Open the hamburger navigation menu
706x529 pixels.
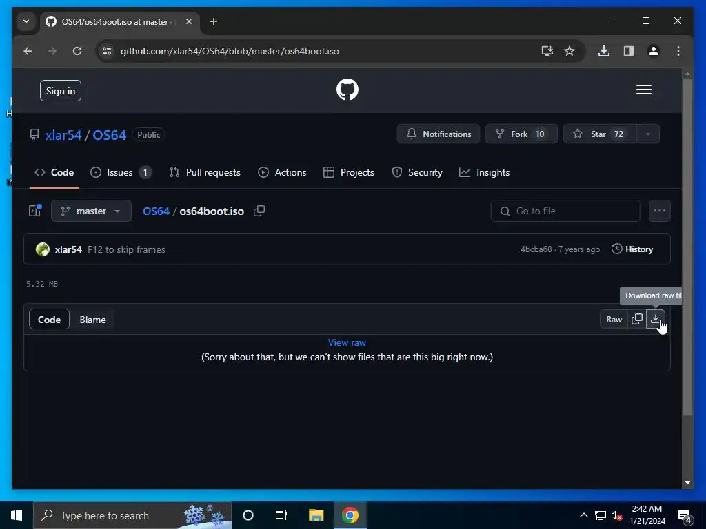coord(643,90)
